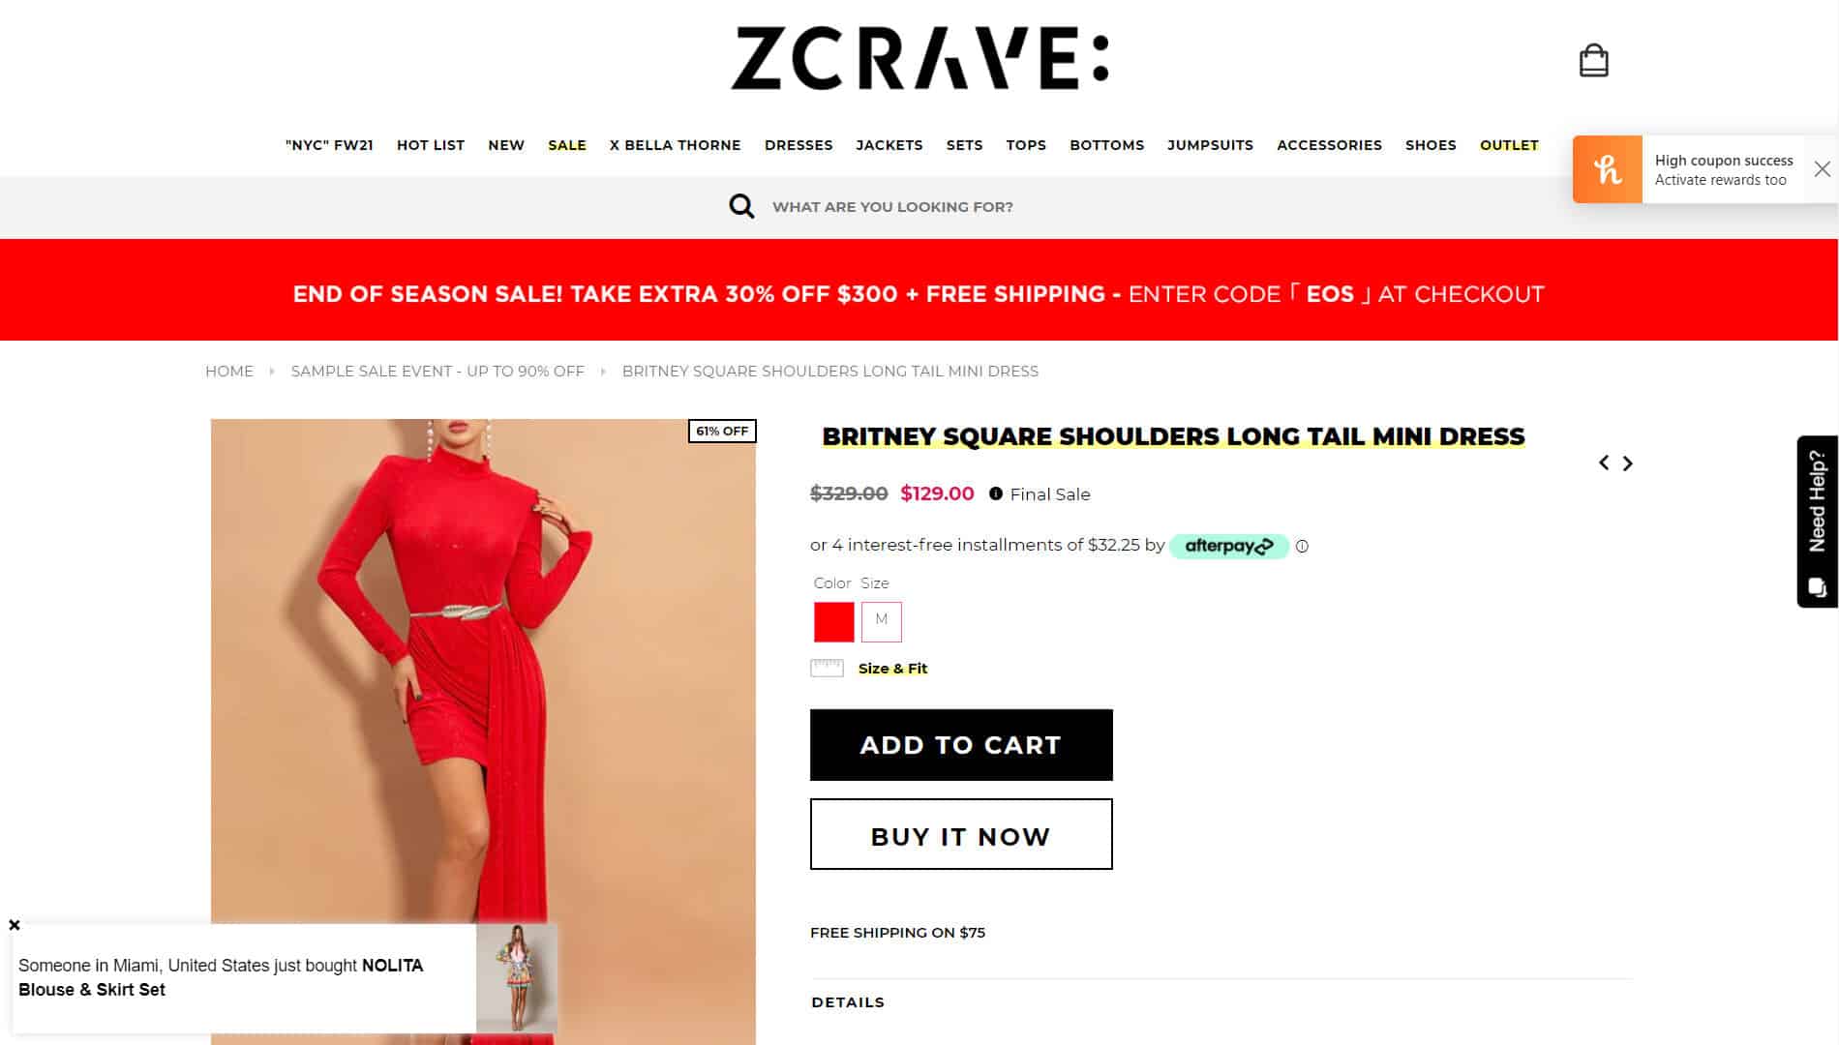Click the Final Sale info icon
Image resolution: width=1839 pixels, height=1045 pixels.
995,494
